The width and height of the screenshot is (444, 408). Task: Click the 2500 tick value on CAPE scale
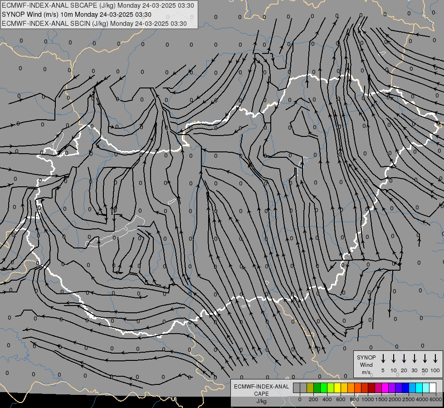point(409,399)
